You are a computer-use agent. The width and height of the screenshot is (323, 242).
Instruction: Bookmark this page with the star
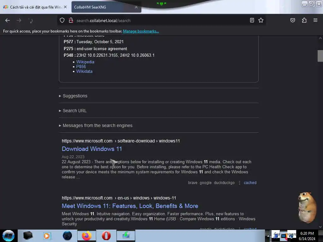[261, 20]
